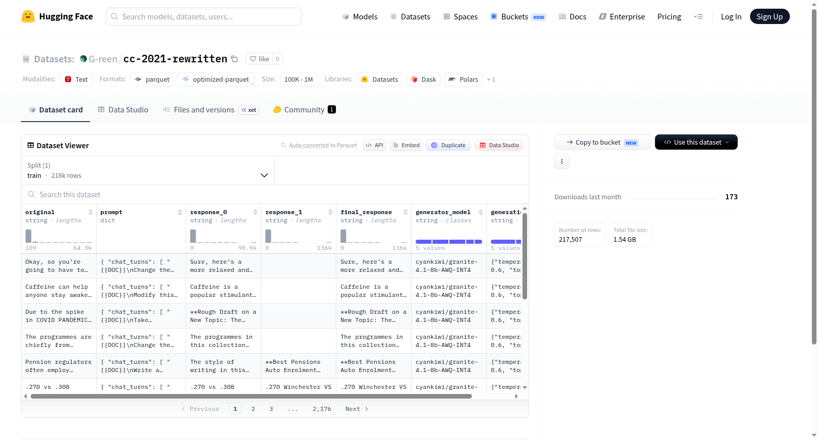
Task: Go to the Community tab
Action: (304, 109)
